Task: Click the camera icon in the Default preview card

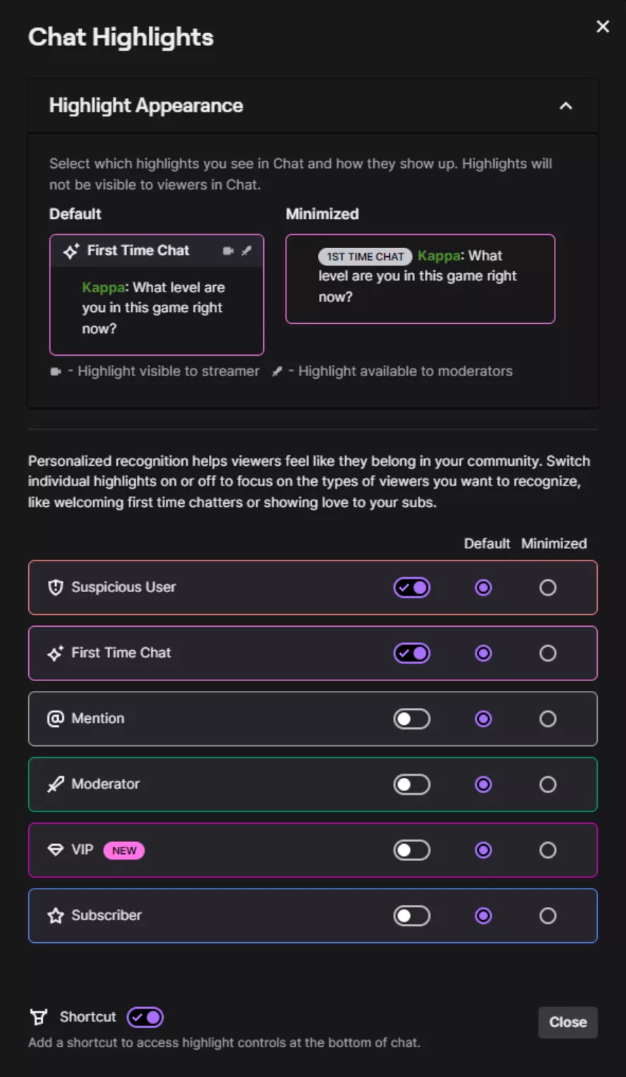Action: [x=229, y=251]
